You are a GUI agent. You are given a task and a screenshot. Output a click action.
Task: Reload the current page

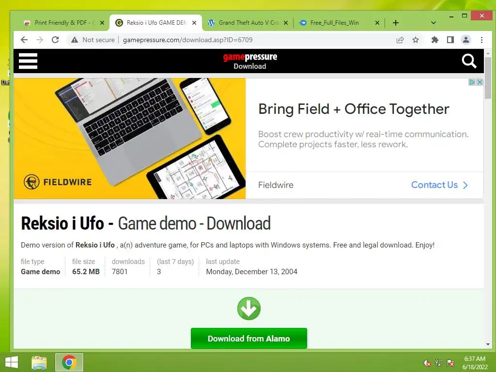55,40
